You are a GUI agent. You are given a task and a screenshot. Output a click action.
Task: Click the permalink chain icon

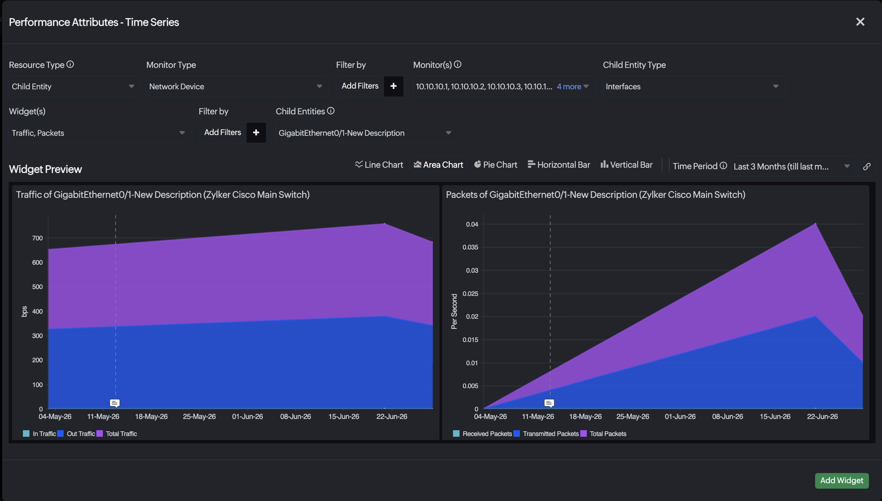[x=867, y=166]
